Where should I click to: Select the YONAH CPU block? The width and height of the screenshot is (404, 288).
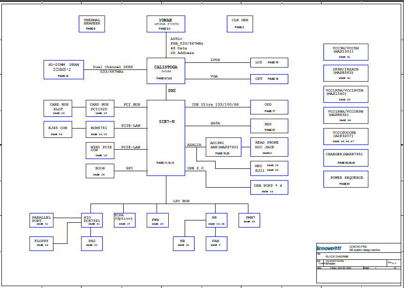(165, 24)
